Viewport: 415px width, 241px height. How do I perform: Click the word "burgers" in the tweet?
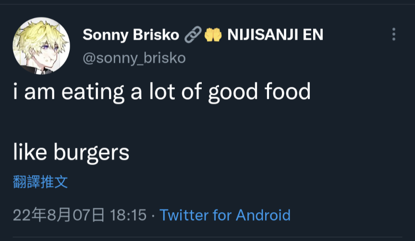[x=92, y=153]
